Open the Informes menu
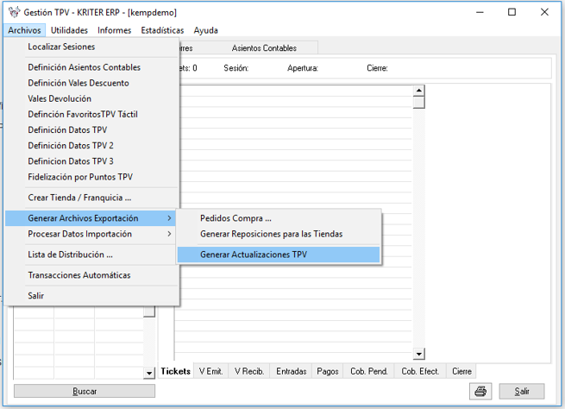The image size is (565, 409). (x=114, y=30)
